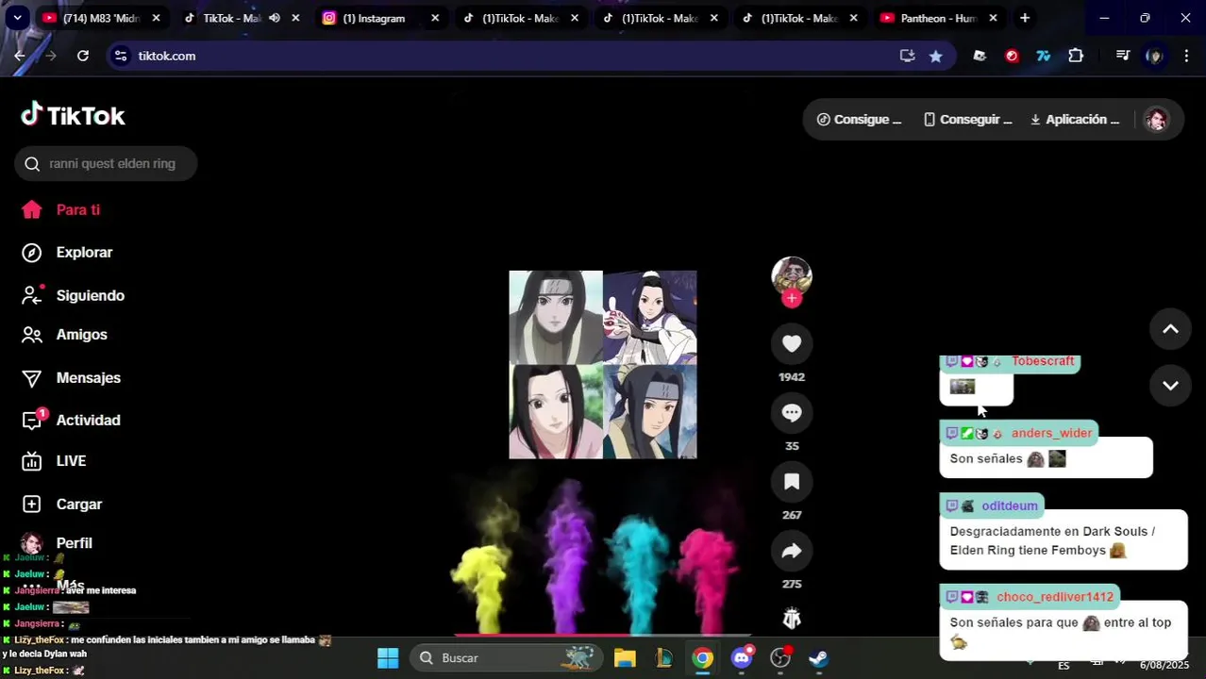
Task: Click the search field with ranni quest text
Action: 106,163
